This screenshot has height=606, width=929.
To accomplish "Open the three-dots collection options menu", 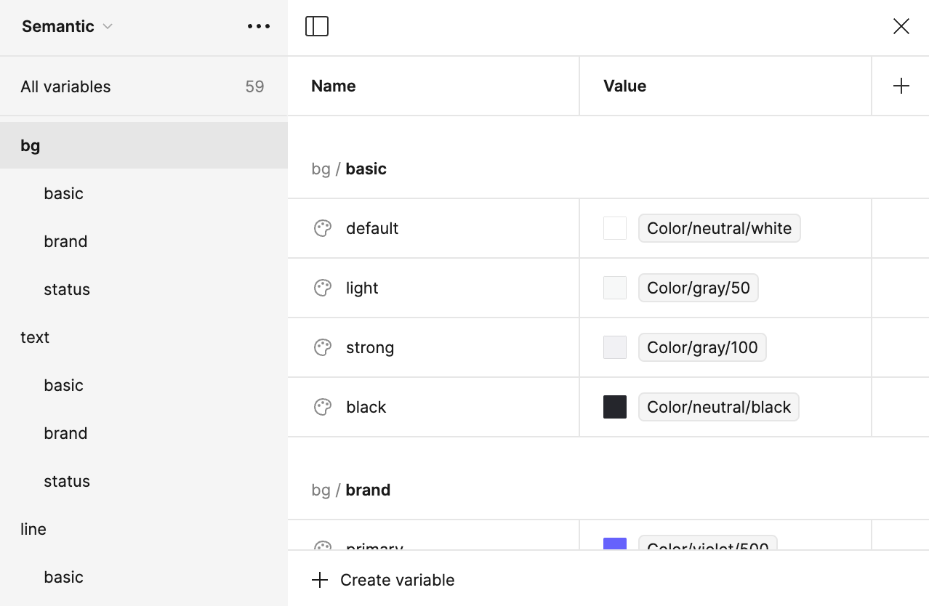I will tap(259, 26).
